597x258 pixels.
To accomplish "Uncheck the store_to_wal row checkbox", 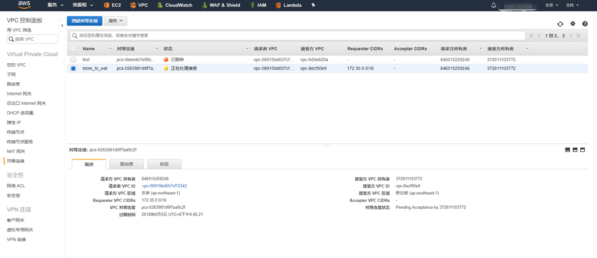I will 73,68.
